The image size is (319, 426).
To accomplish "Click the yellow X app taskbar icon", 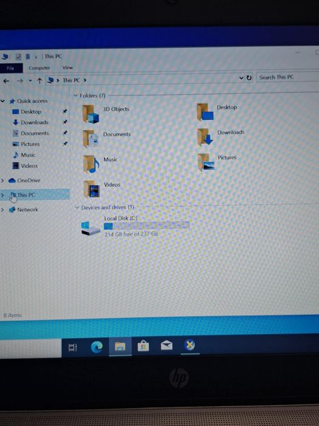I will pos(190,345).
